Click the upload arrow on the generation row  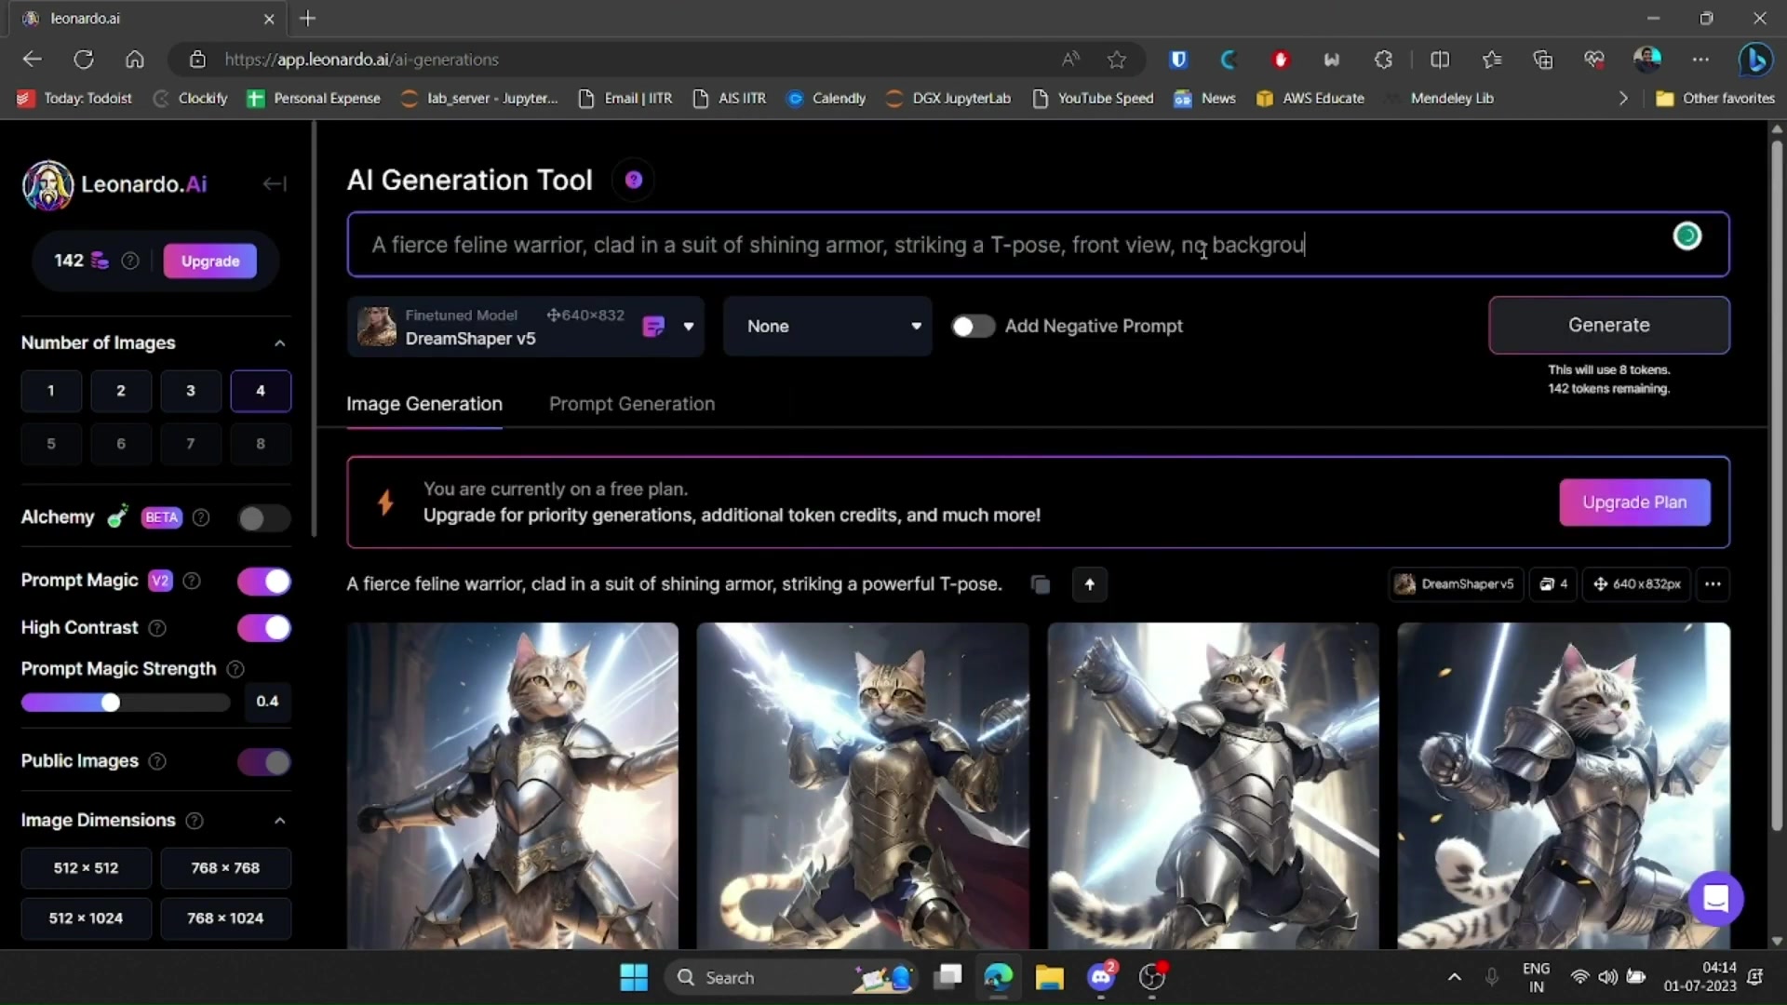pyautogui.click(x=1089, y=584)
